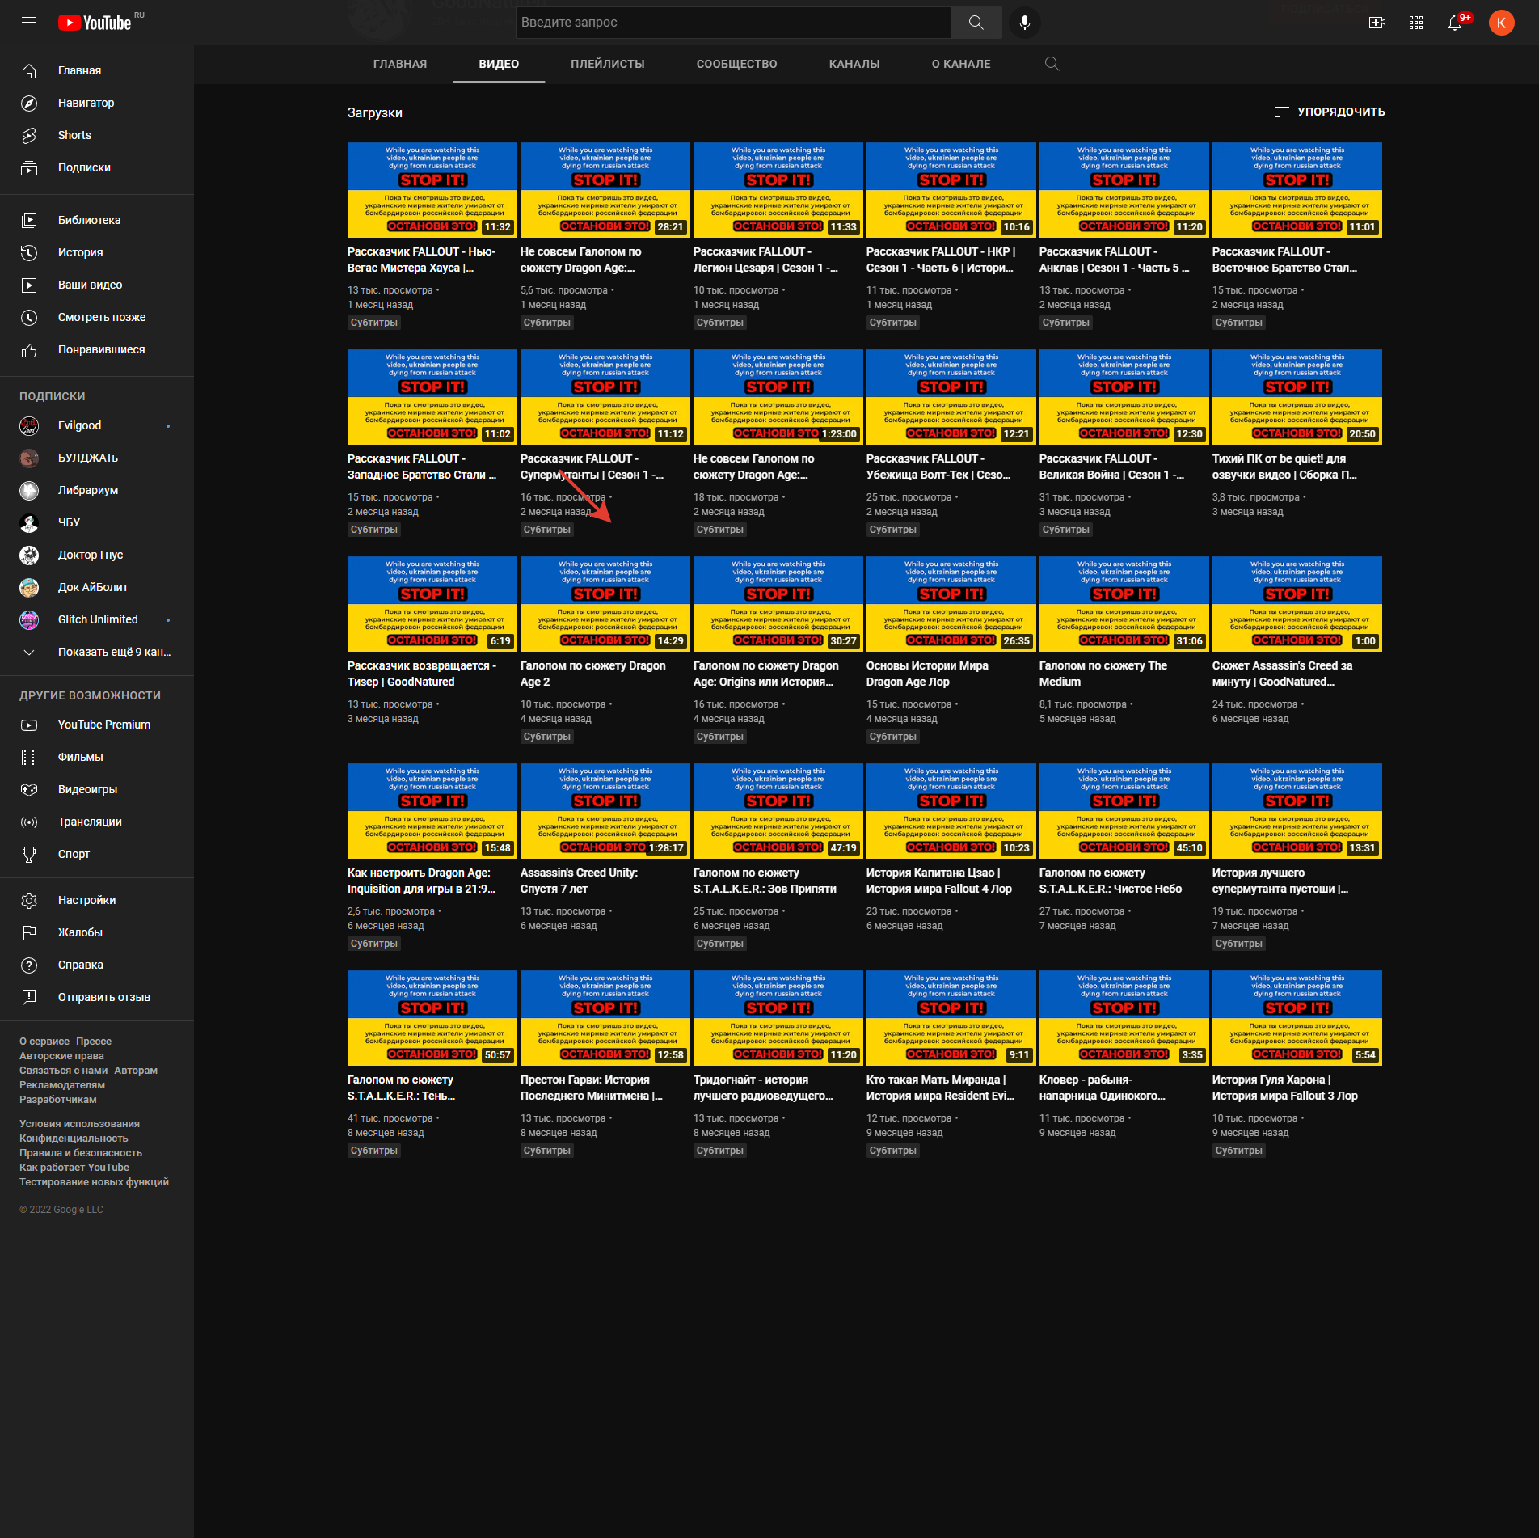The image size is (1539, 1538).
Task: Go to Смотреть позже in sidebar
Action: tap(101, 317)
